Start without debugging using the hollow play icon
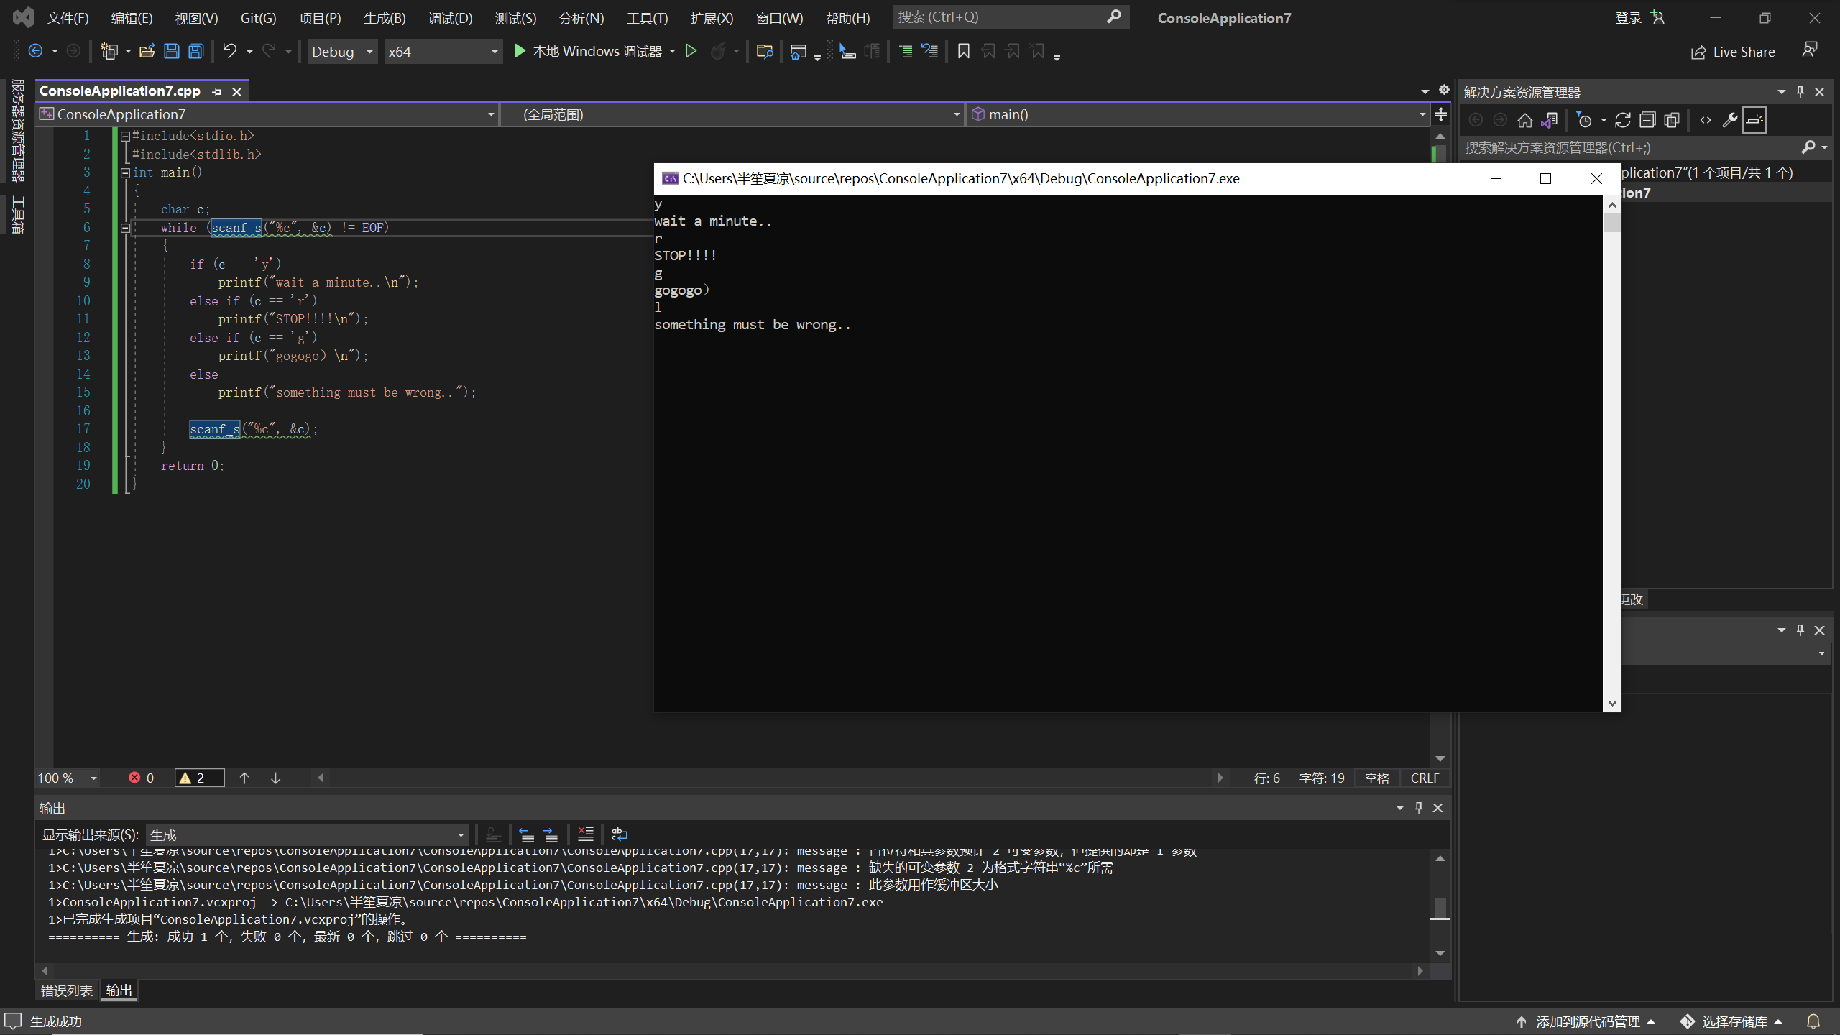 point(691,51)
